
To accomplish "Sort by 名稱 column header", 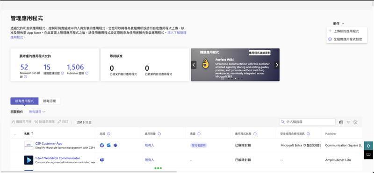I will tap(29, 134).
